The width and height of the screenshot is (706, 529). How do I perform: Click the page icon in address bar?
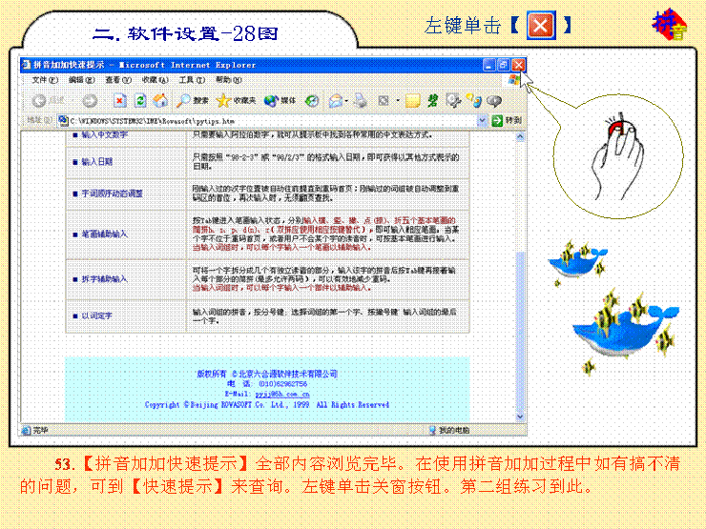coord(63,120)
